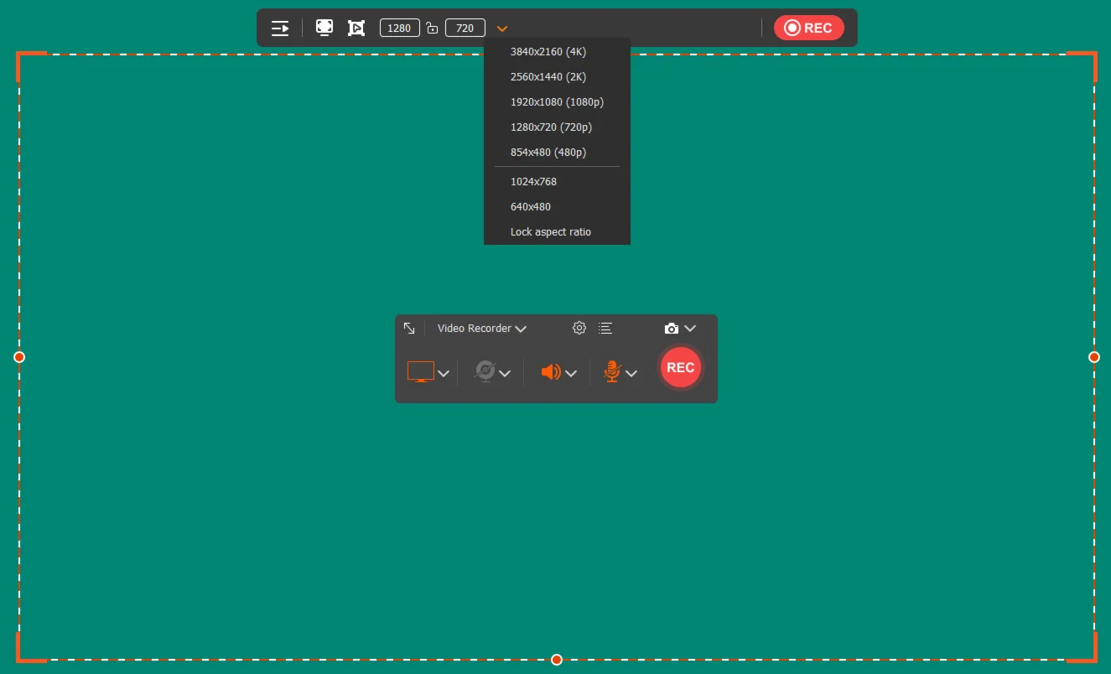Click the width field showing 1280
The image size is (1111, 674).
coord(399,28)
